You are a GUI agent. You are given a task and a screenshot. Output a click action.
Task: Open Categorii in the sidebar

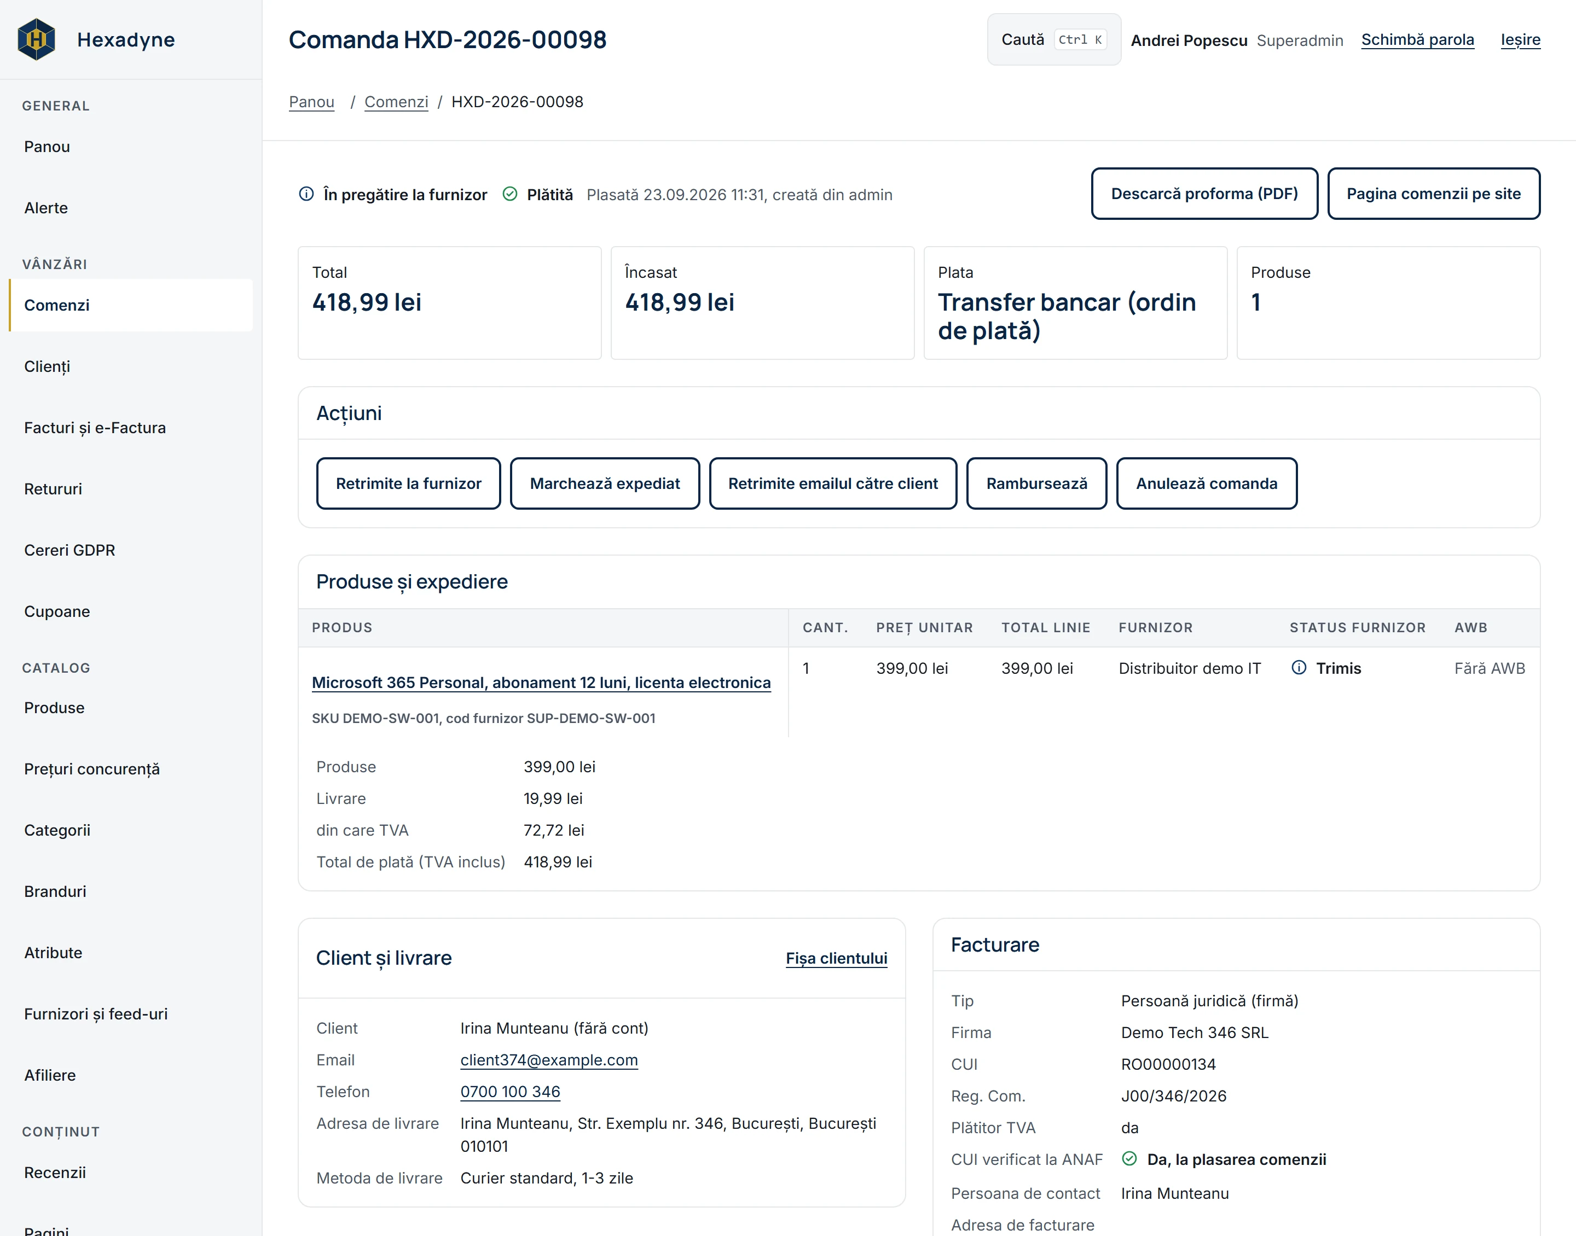point(131,831)
